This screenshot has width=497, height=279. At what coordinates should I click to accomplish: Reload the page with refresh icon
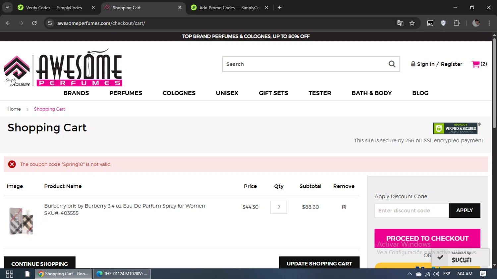[x=34, y=23]
